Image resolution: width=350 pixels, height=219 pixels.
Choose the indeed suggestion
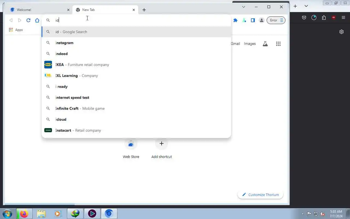136,54
